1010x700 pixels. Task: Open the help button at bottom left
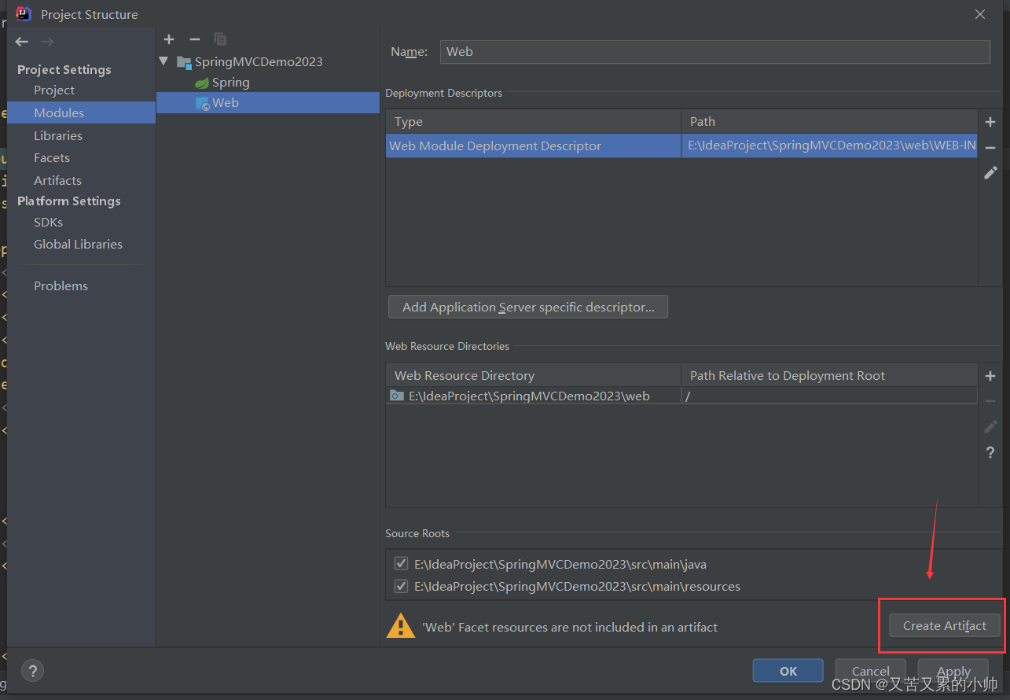[x=32, y=671]
